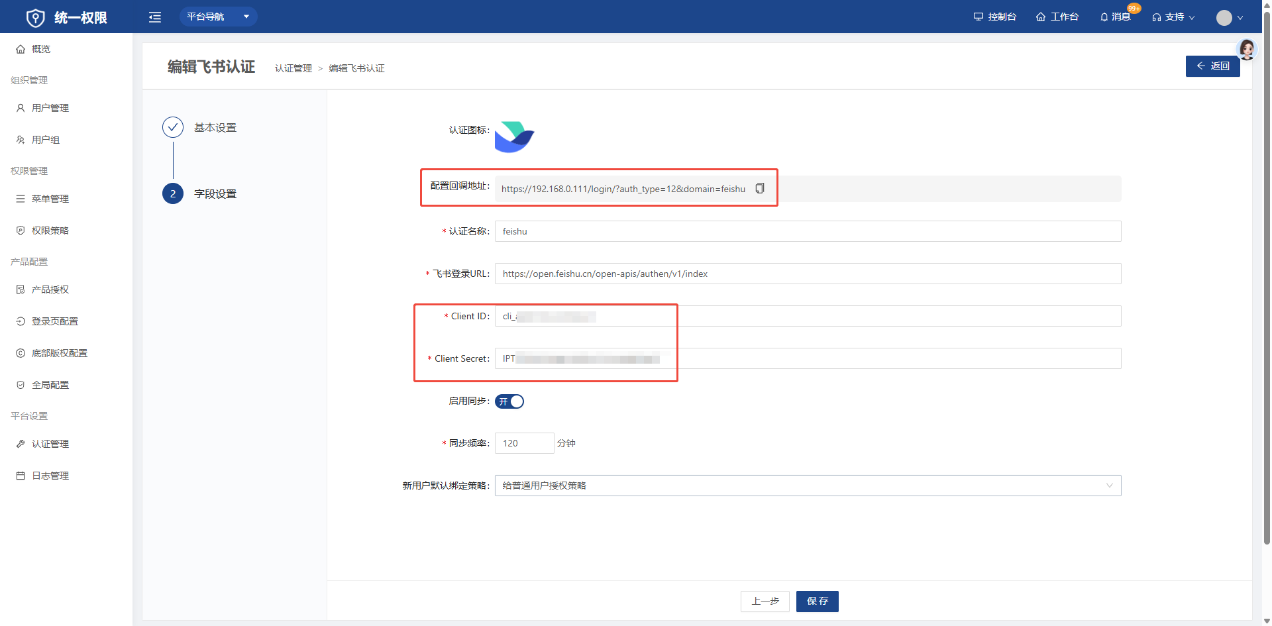Click the assistant avatar at top right
Viewport: 1272px width, 626px height.
[x=1247, y=49]
